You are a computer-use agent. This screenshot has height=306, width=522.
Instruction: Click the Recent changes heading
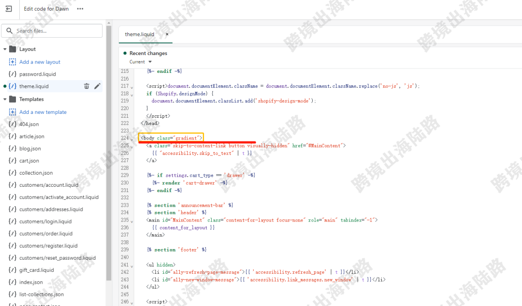tap(148, 53)
